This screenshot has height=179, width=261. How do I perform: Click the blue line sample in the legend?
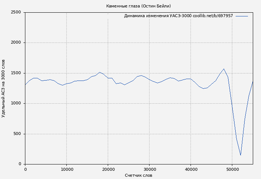tap(242, 16)
